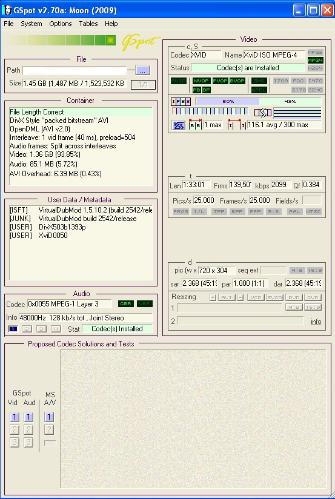335x499 pixels.
Task: Click the frame reorder arrow icon
Action: click(x=263, y=113)
